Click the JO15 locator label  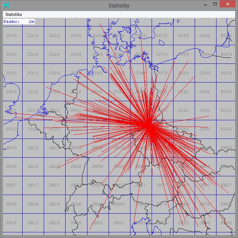point(33,36)
